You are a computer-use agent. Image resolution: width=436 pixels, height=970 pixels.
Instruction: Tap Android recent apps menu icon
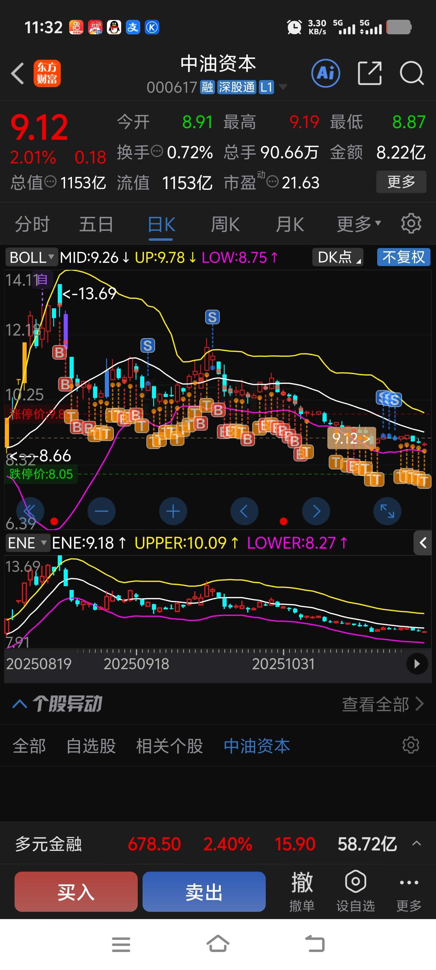121,944
